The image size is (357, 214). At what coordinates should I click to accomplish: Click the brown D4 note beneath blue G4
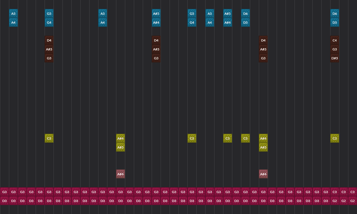[x=49, y=40]
